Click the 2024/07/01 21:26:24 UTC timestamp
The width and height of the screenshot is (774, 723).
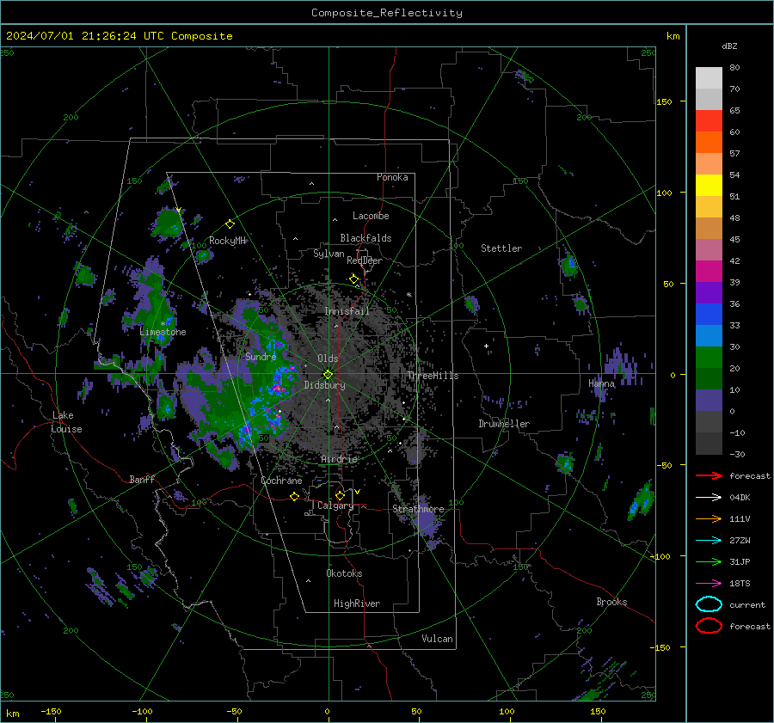click(x=84, y=36)
